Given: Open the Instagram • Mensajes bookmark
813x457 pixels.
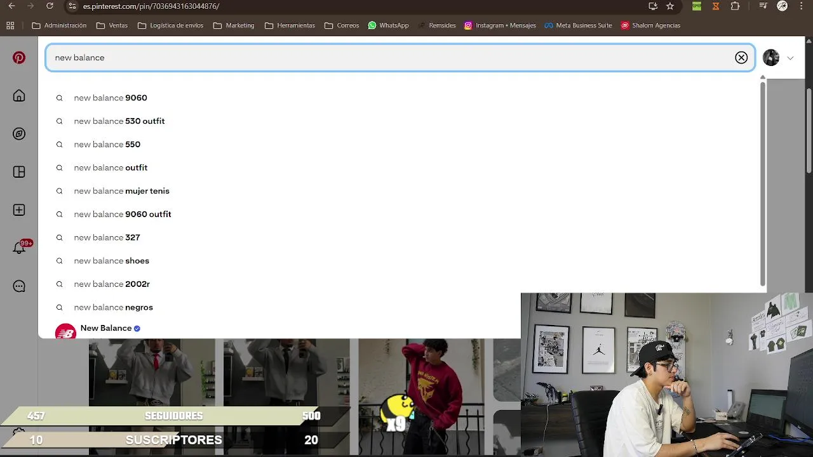Looking at the screenshot, I should tap(500, 25).
